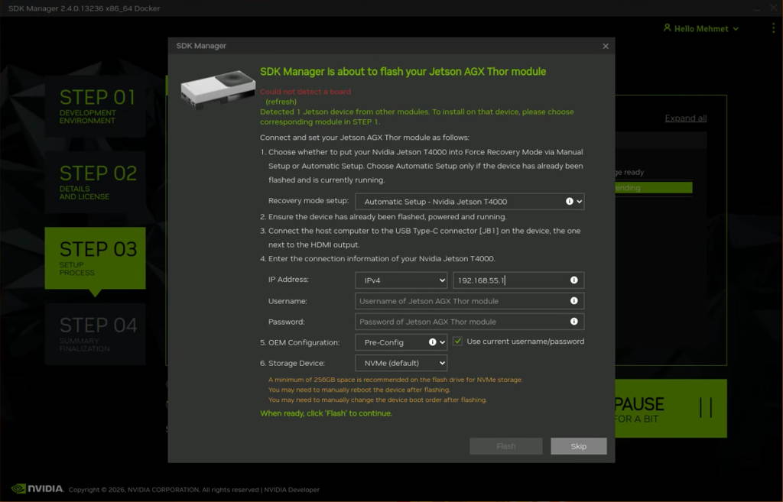Click the info icon in Username field
This screenshot has height=502, width=783.
pos(573,300)
